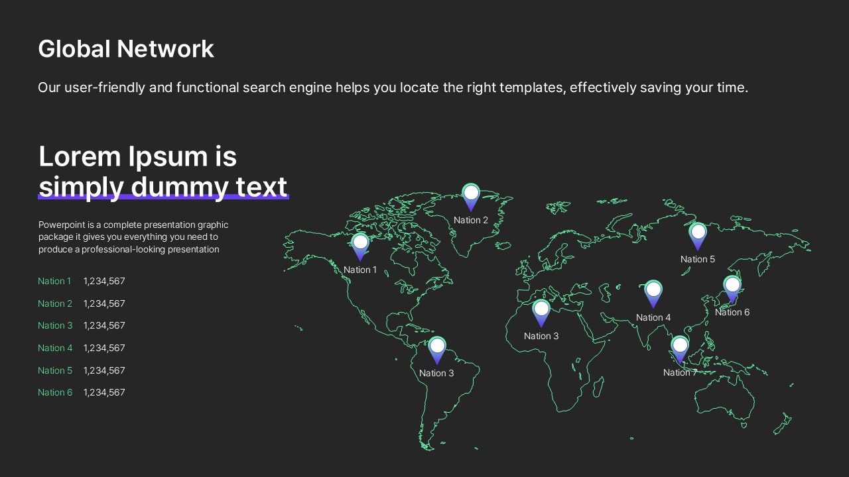The height and width of the screenshot is (477, 849).
Task: Click green Nation 2 label in the list
Action: 55,303
